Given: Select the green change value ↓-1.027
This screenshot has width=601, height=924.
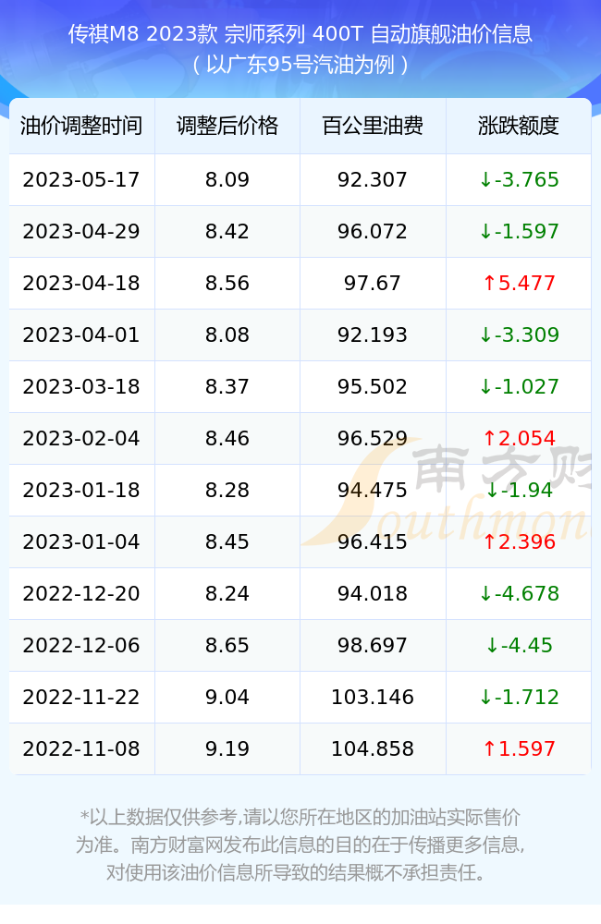Looking at the screenshot, I should (x=519, y=386).
